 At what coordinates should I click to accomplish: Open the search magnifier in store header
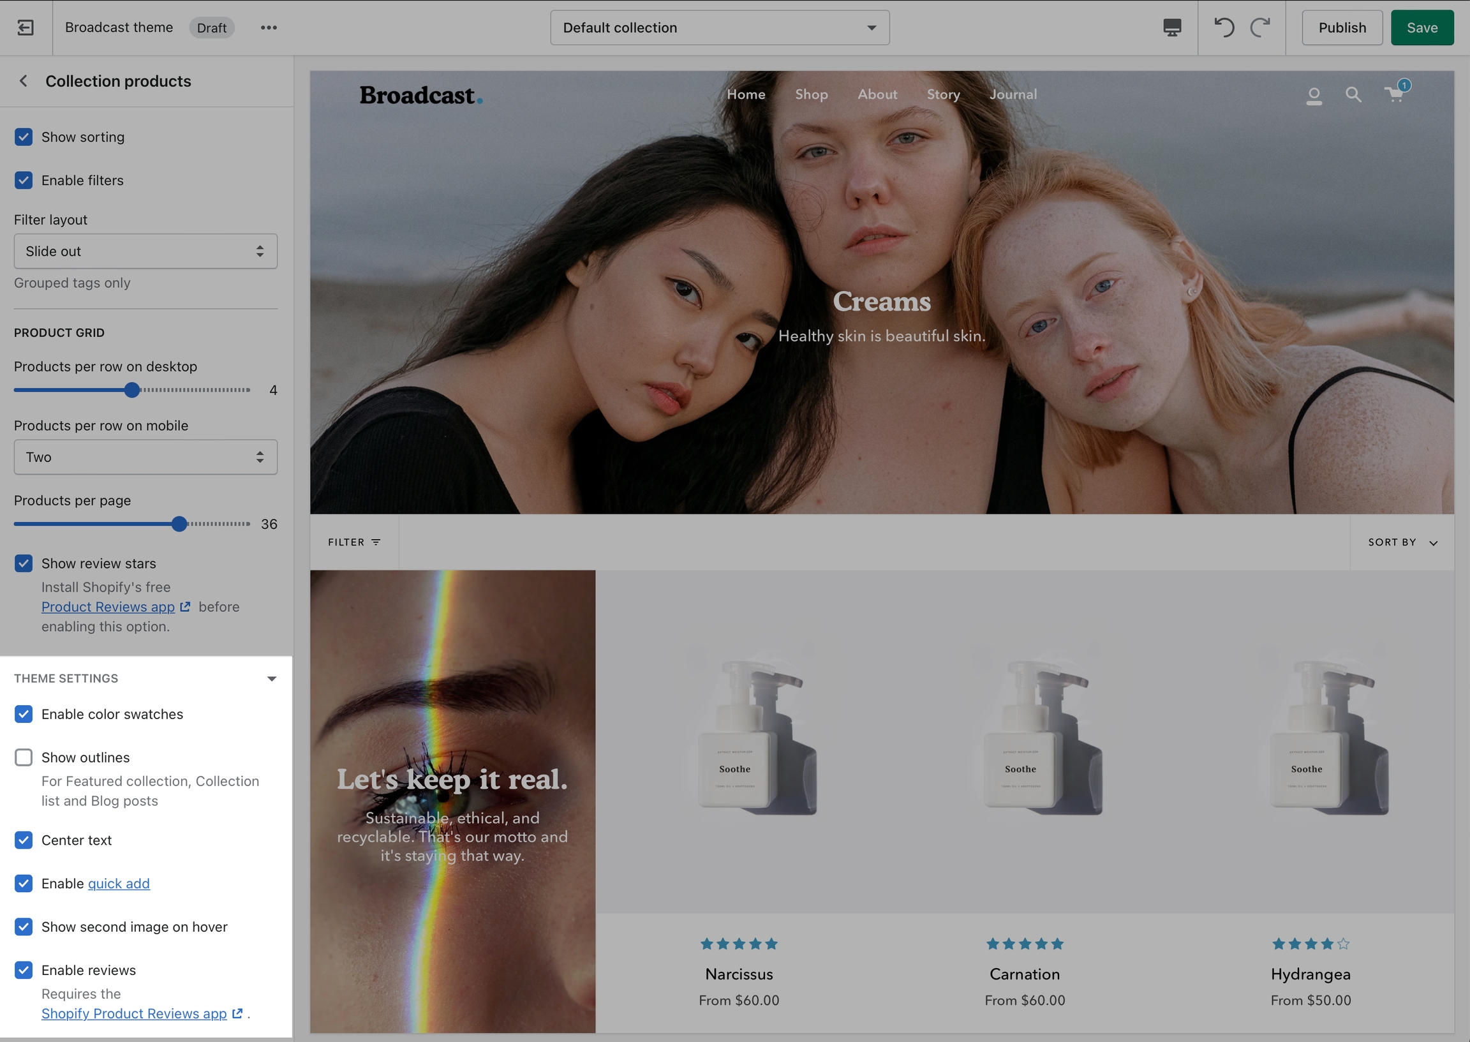pyautogui.click(x=1353, y=95)
